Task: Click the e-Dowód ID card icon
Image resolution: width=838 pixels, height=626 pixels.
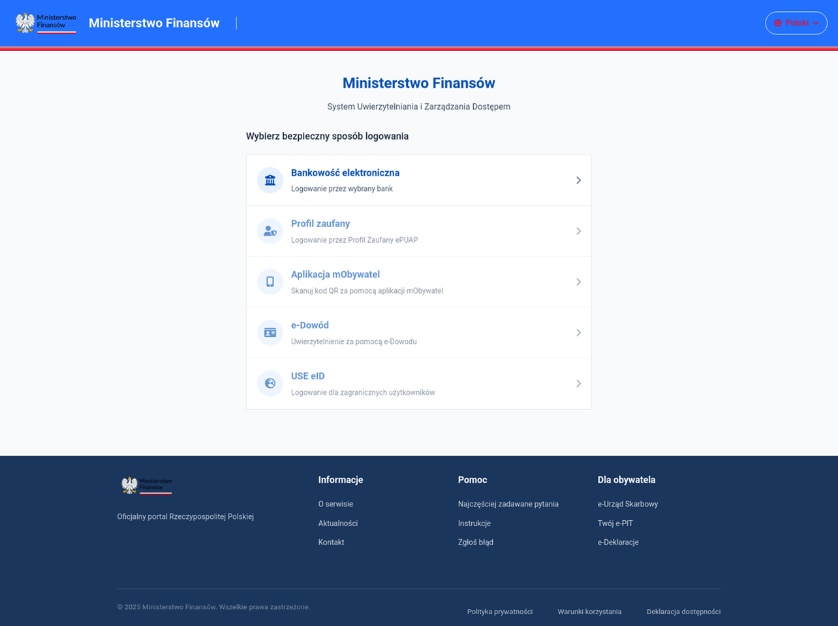Action: click(270, 333)
